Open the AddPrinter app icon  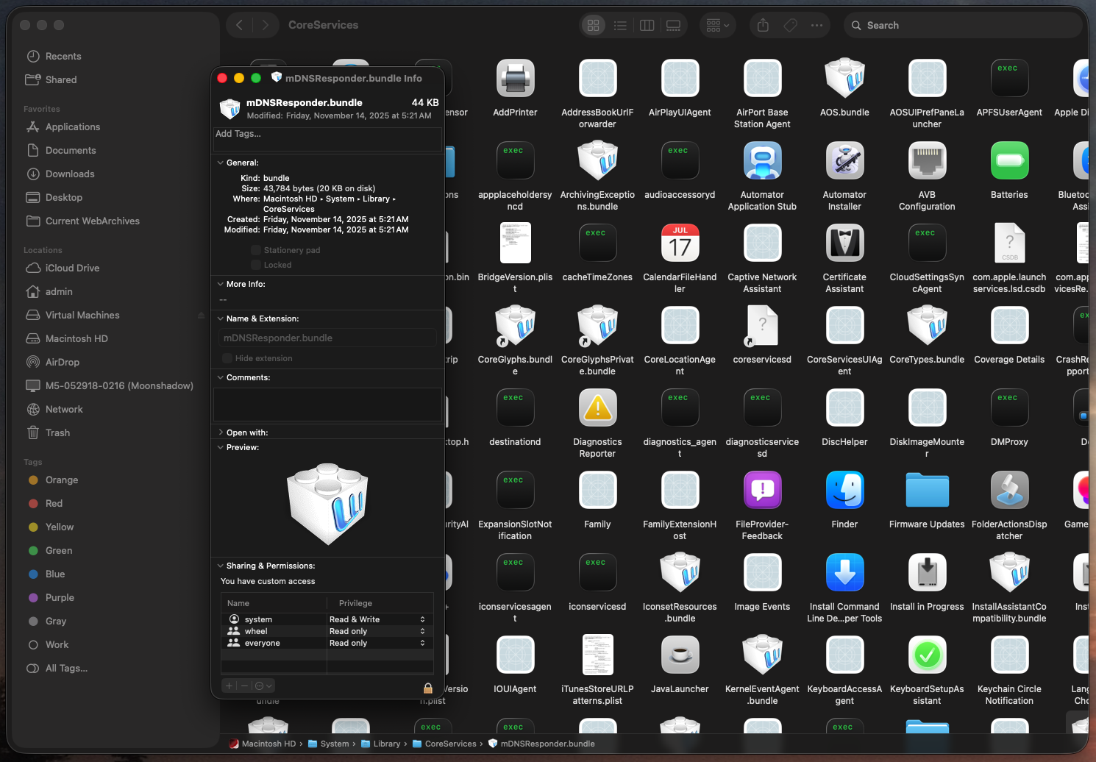515,79
